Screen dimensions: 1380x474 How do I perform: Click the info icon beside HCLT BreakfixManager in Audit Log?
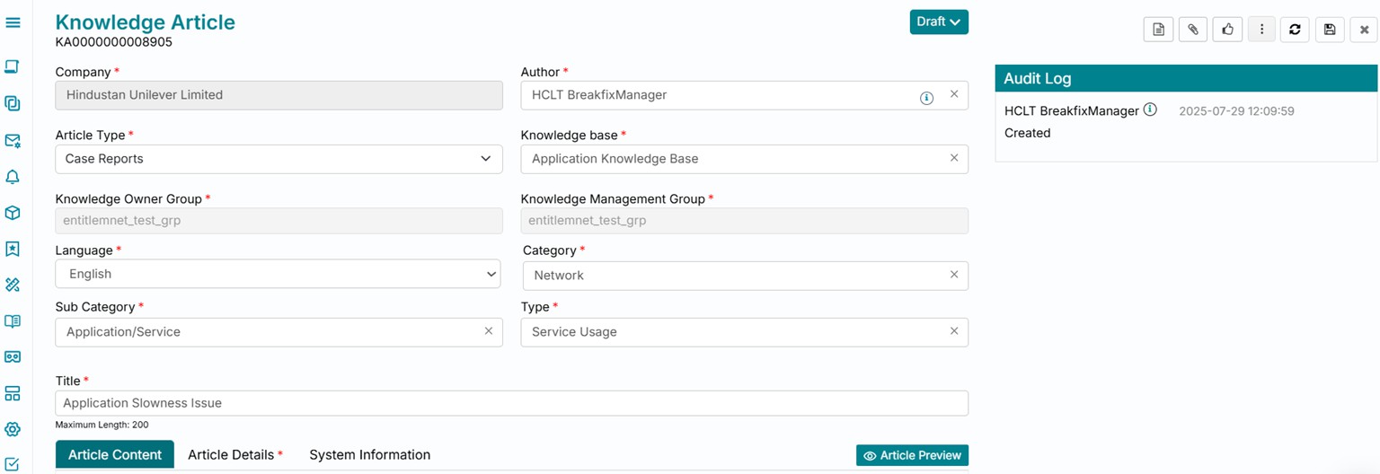point(1150,110)
